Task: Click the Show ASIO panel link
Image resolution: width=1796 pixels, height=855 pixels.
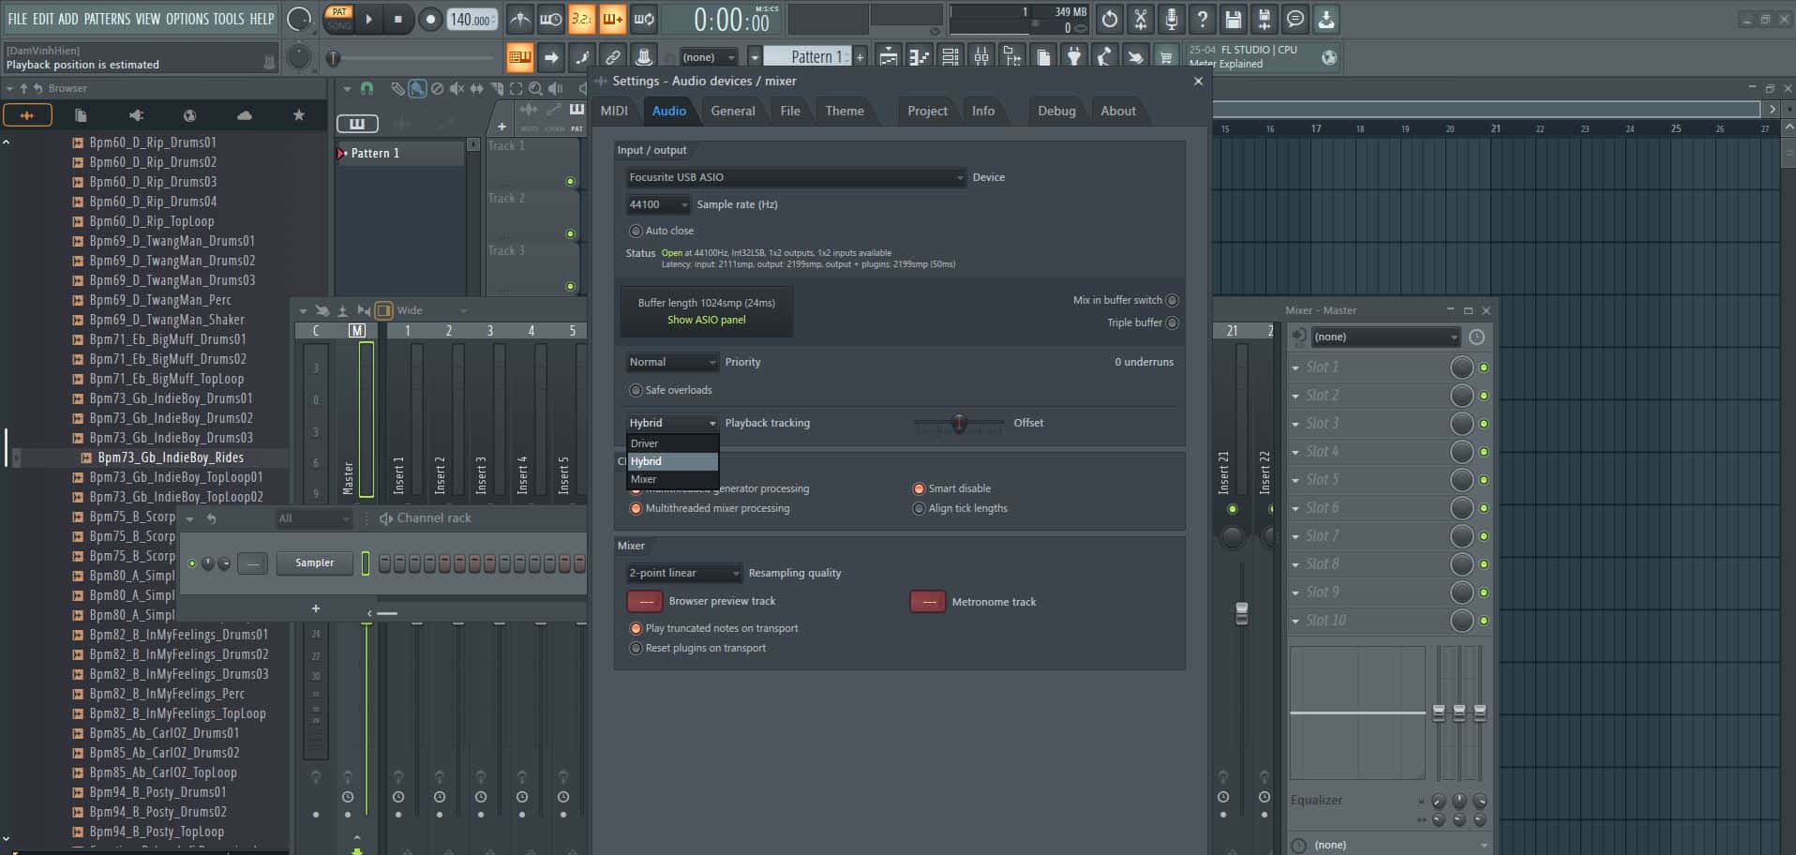Action: [706, 320]
